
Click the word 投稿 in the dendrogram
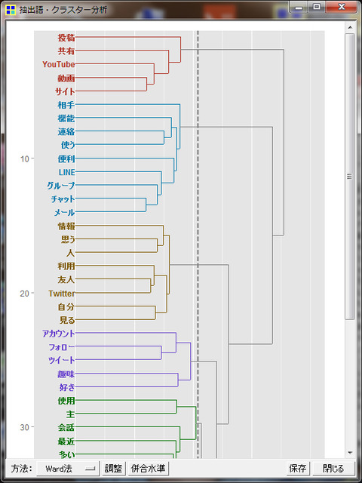[x=66, y=38]
